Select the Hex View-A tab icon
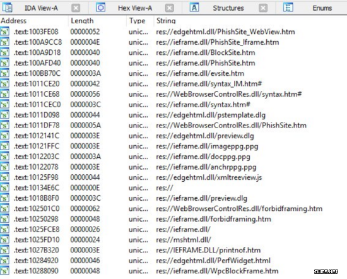Viewport: 347px width, 279px height. [100, 8]
